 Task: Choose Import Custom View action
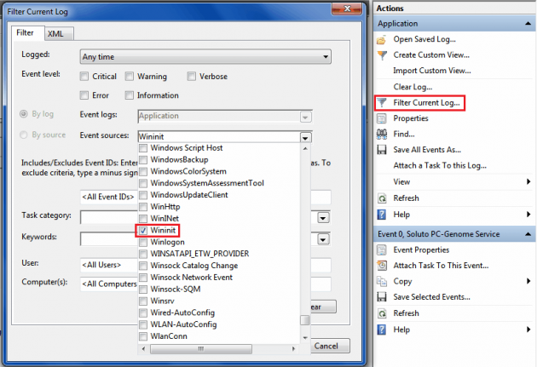click(x=432, y=71)
